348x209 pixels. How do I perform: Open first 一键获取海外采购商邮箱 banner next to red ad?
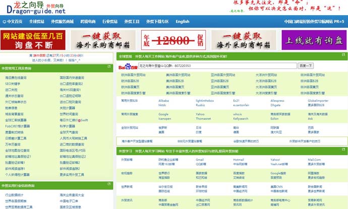[103, 40]
